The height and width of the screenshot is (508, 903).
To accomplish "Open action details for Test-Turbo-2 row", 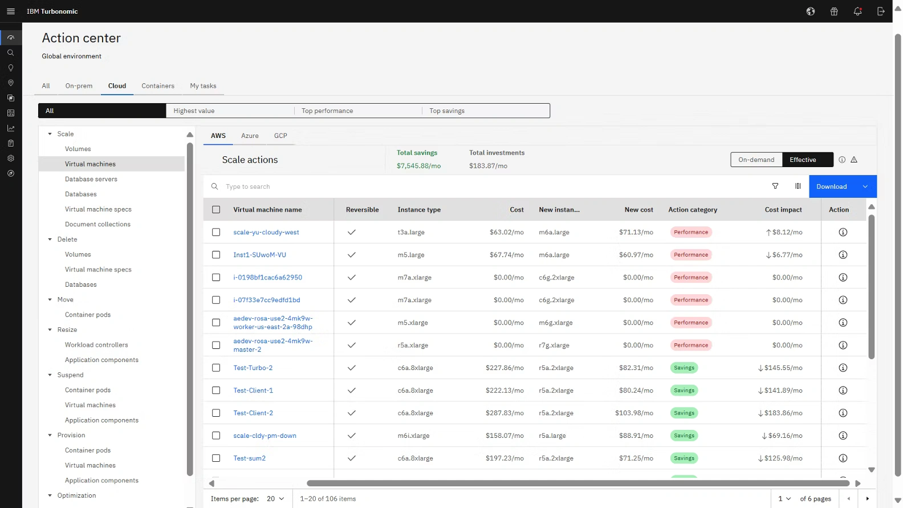I will coord(843,368).
